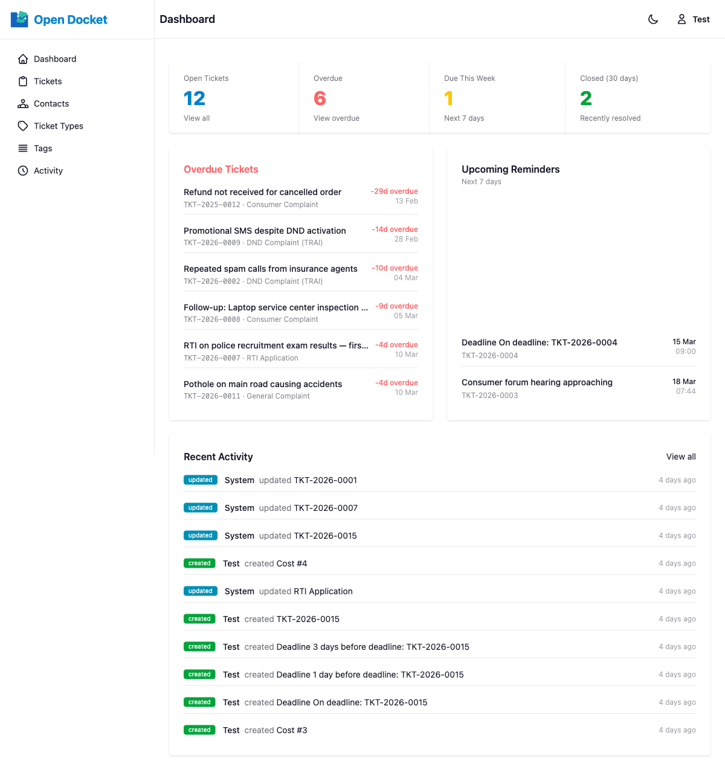The width and height of the screenshot is (725, 770).
Task: Click the Activity clock icon
Action: click(x=23, y=171)
